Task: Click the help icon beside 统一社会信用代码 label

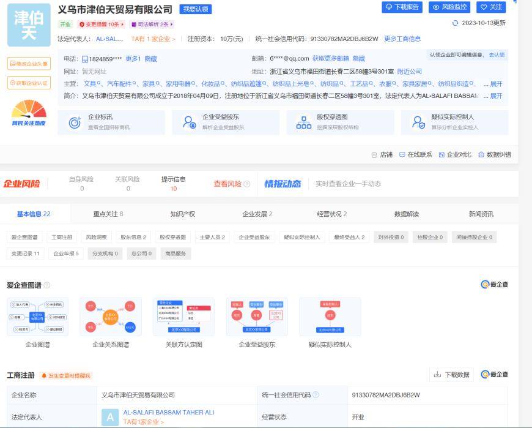Action: click(x=316, y=395)
